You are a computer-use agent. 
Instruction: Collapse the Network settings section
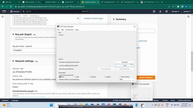coord(13,61)
